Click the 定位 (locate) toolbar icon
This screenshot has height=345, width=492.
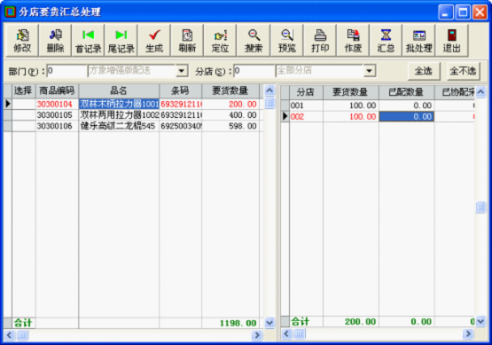coord(220,41)
